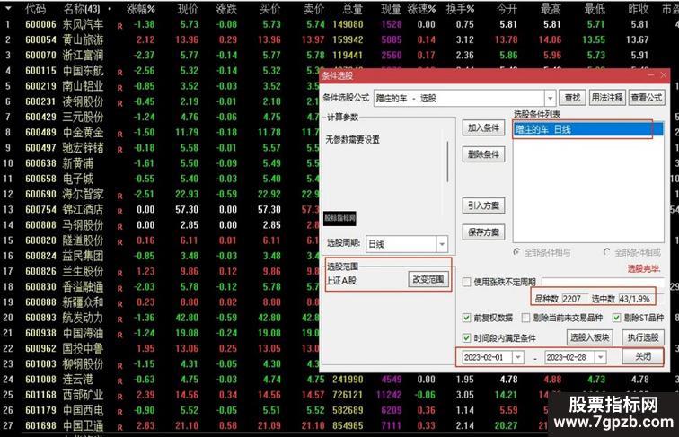Screen dimensions: 679x437
Task: Toggle the 前复权数据 checkbox
Action: point(467,318)
